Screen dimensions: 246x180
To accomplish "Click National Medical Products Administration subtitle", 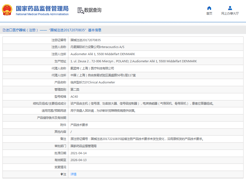I will 42,14.
